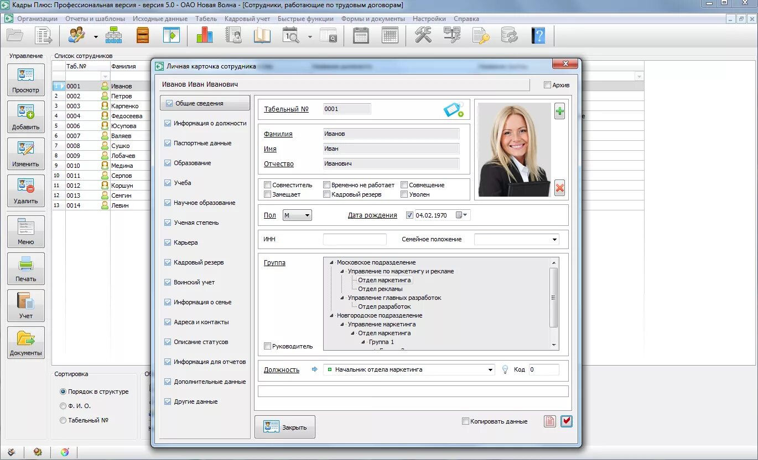Image resolution: width=758 pixels, height=460 pixels.
Task: Click the Просмотр button in Управление panel
Action: (26, 80)
